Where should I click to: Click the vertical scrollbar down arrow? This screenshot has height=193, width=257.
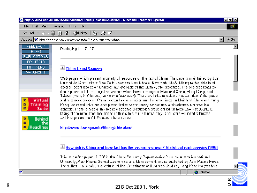tap(236, 166)
